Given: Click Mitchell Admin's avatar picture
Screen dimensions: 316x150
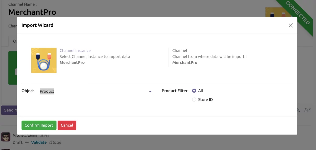Looking at the screenshot, I should (6, 137).
